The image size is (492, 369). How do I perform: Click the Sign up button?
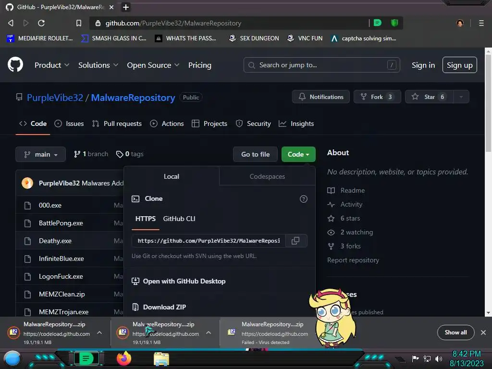click(460, 65)
